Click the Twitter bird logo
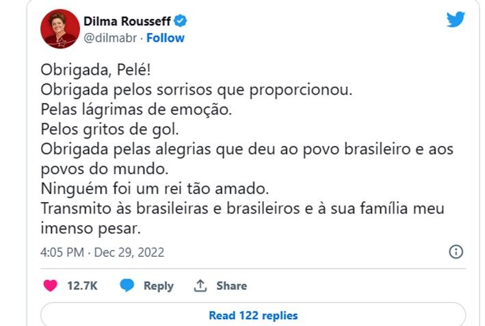The height and width of the screenshot is (326, 485). tap(456, 20)
